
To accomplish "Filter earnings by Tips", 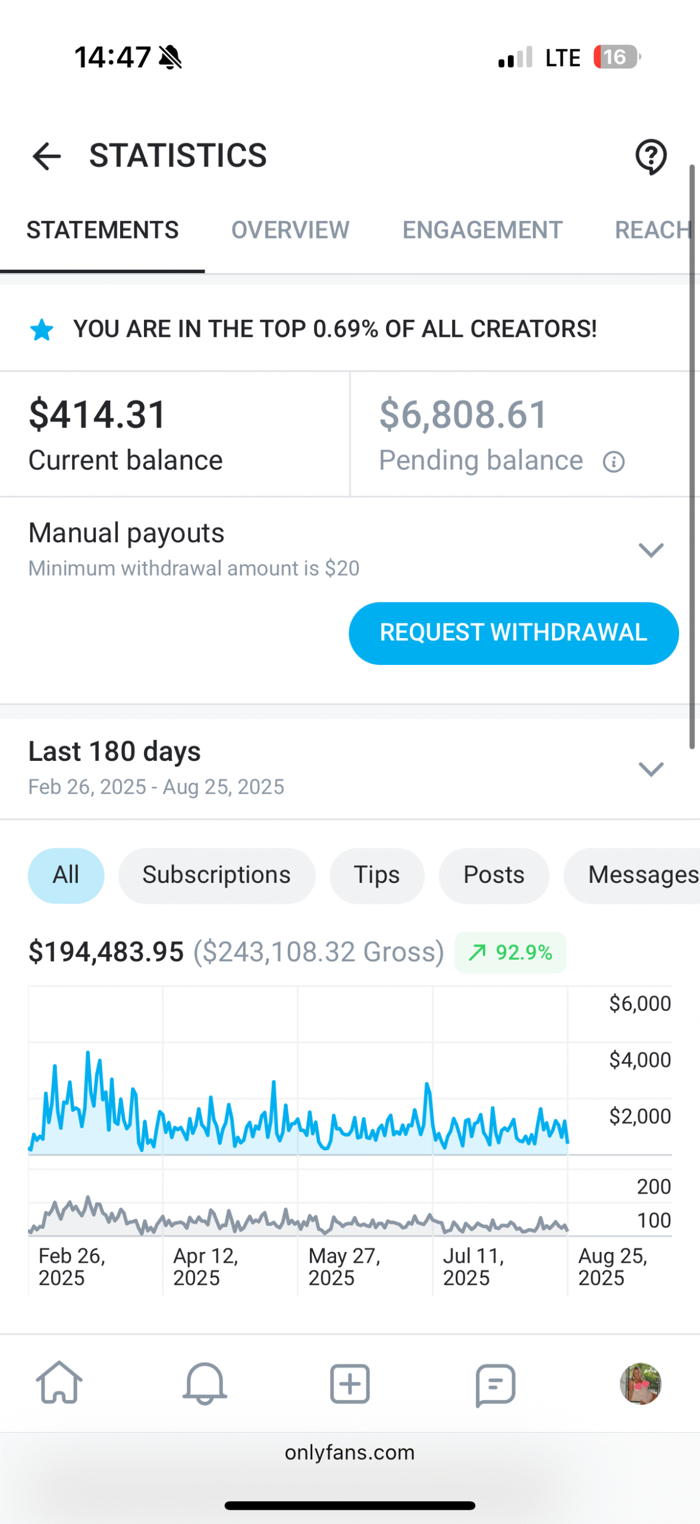I will [x=376, y=875].
